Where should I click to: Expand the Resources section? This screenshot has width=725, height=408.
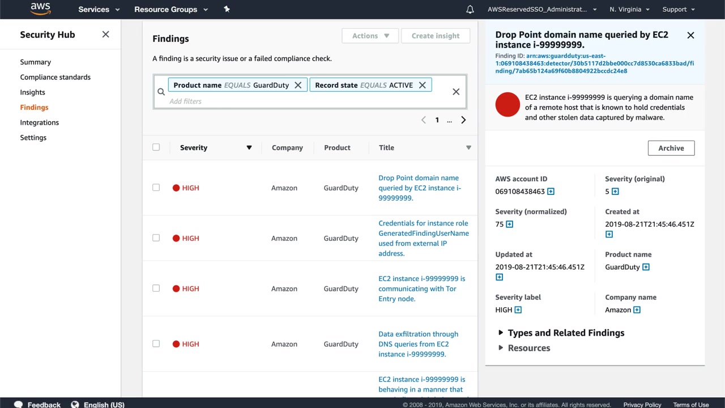(x=501, y=348)
